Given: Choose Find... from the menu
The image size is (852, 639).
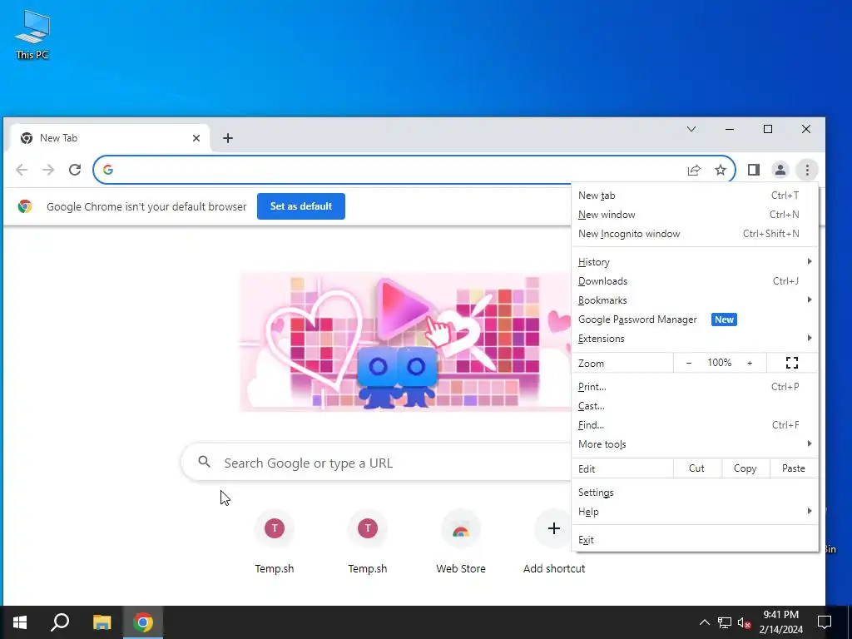Looking at the screenshot, I should pyautogui.click(x=695, y=425).
